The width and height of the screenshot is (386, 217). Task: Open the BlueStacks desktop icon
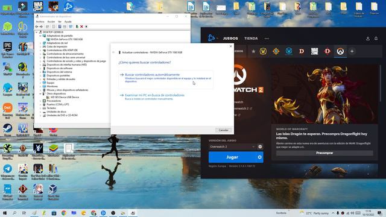(54, 150)
